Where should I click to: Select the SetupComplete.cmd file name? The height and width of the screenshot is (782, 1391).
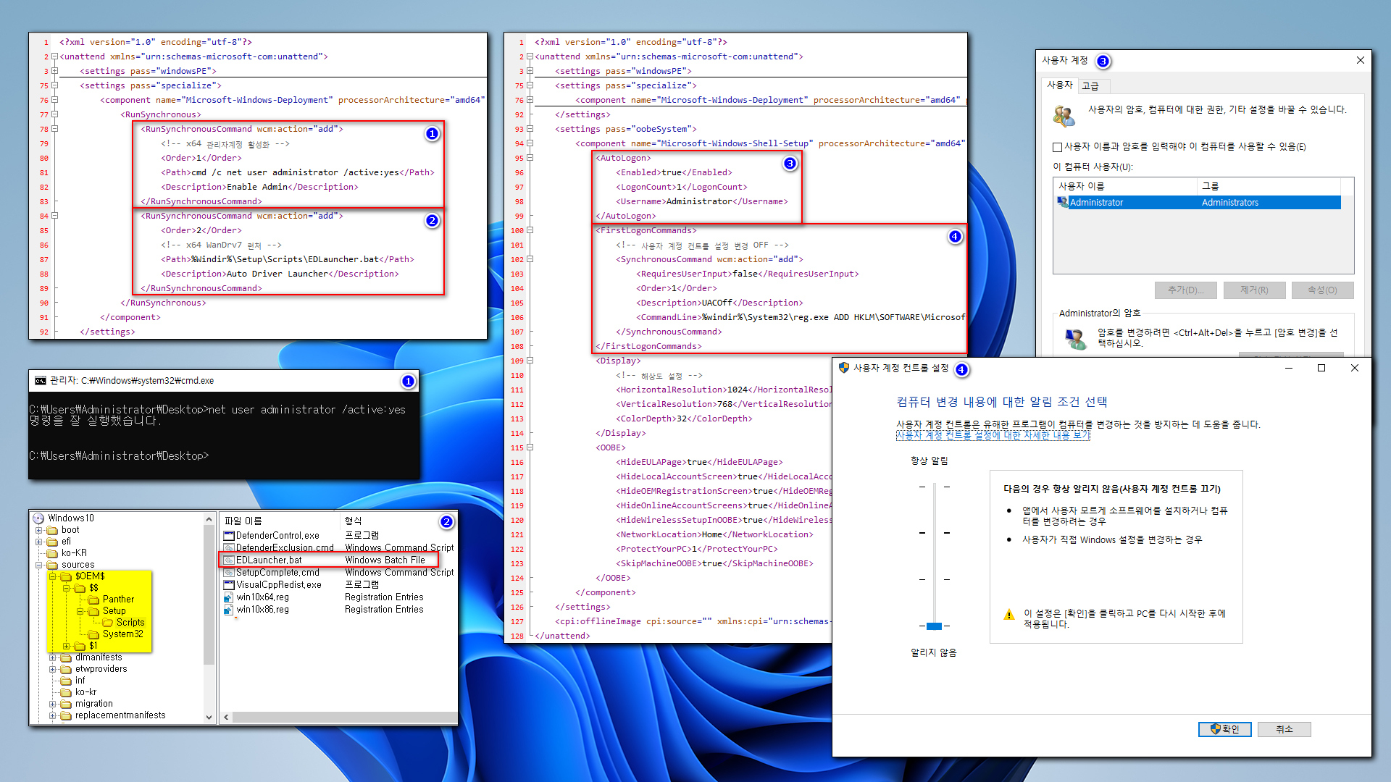click(x=277, y=573)
